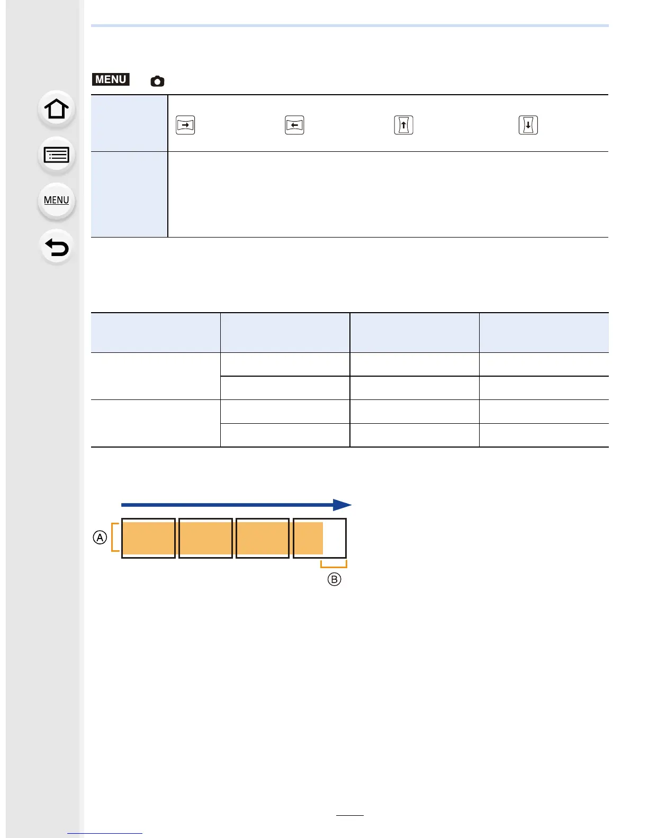Click circled marker A beside frames
This screenshot has width=648, height=838.
coord(100,538)
